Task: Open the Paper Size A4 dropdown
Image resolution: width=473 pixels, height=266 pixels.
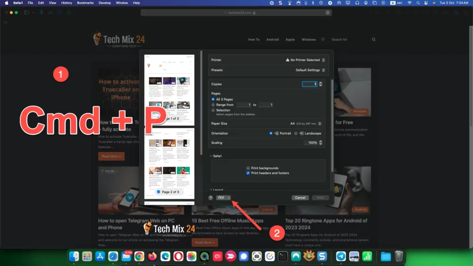Action: (x=306, y=124)
